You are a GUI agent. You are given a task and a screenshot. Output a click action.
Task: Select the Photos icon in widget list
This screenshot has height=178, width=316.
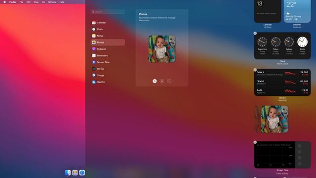(94, 43)
